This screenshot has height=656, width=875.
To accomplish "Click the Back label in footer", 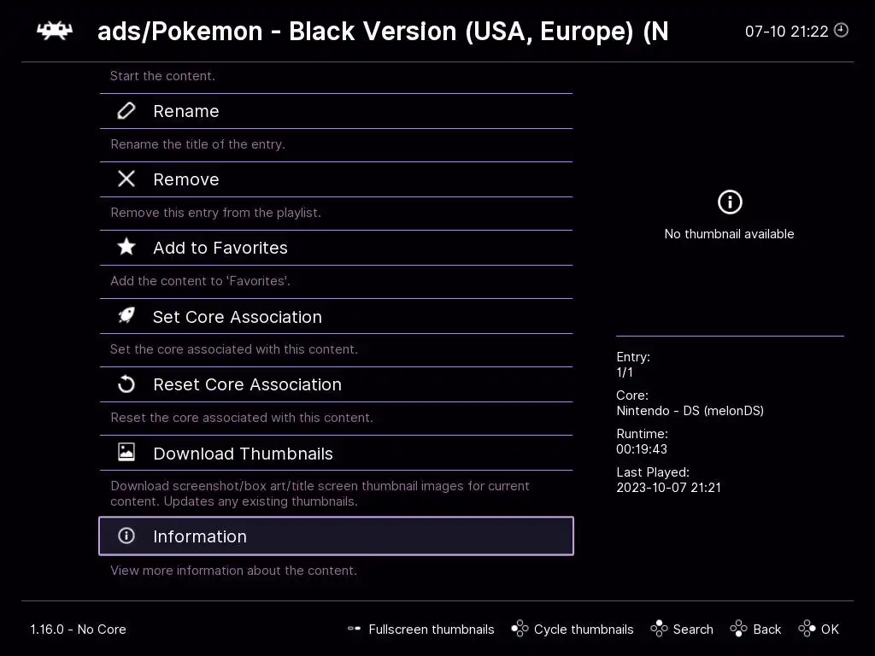I will tap(766, 630).
